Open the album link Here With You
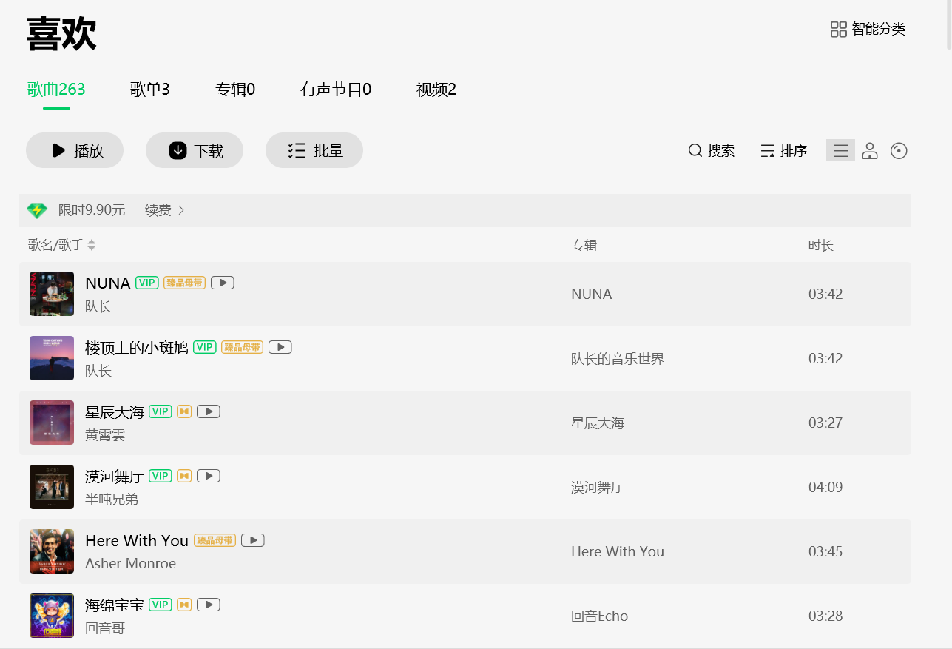952x649 pixels. tap(618, 552)
